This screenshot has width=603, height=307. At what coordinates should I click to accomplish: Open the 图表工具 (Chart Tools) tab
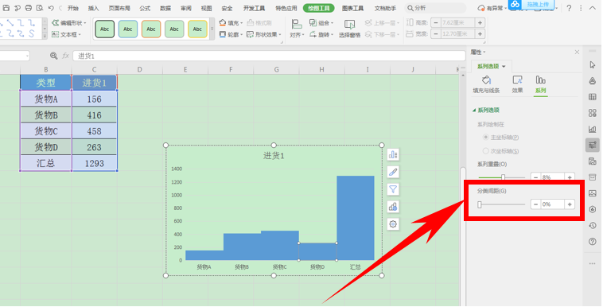(352, 8)
